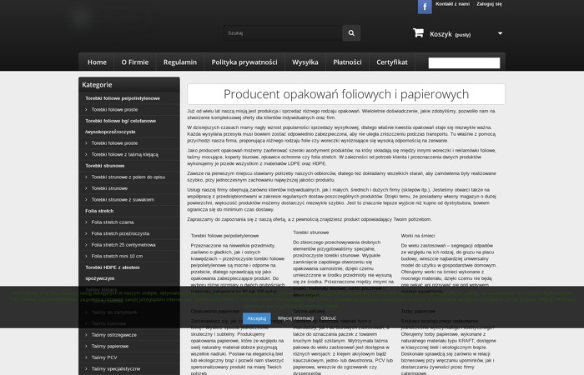Select Torebki HDPE z atestem spożywczym category
The height and width of the screenshot is (375, 584).
coord(112,272)
